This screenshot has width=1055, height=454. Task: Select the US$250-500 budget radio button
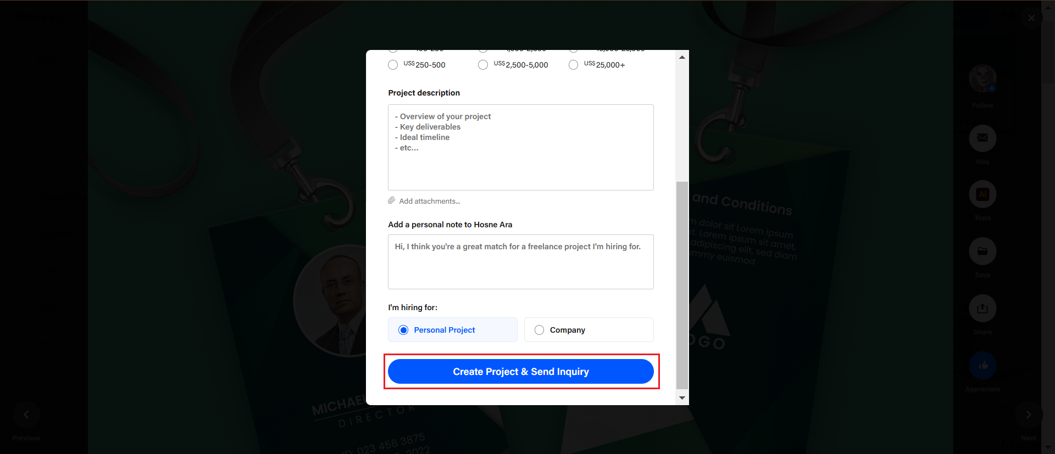(393, 65)
